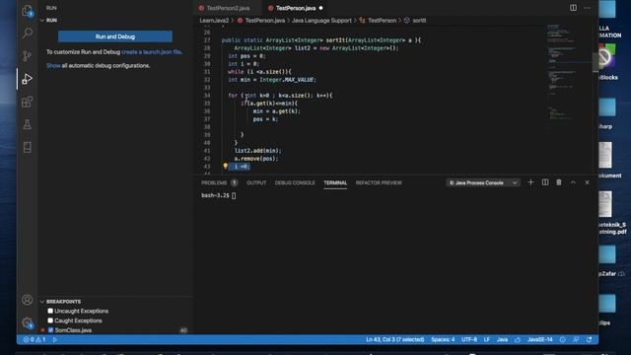Open the Java Process Console dropdown

click(x=483, y=182)
